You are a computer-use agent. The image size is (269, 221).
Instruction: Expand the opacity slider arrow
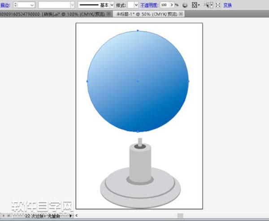click(172, 5)
